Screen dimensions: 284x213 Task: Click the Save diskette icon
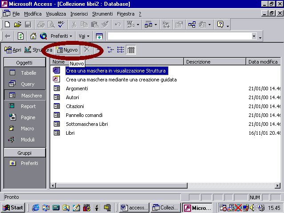(x=28, y=24)
